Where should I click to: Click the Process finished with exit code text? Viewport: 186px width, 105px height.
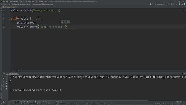[x=35, y=90]
